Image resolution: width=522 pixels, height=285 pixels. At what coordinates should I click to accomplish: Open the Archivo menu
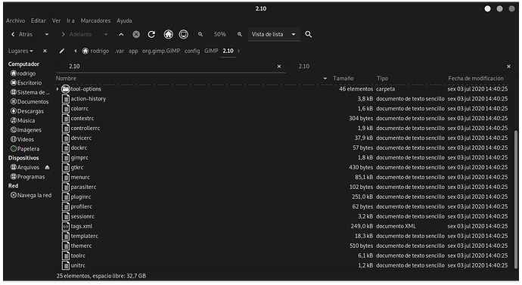click(15, 20)
